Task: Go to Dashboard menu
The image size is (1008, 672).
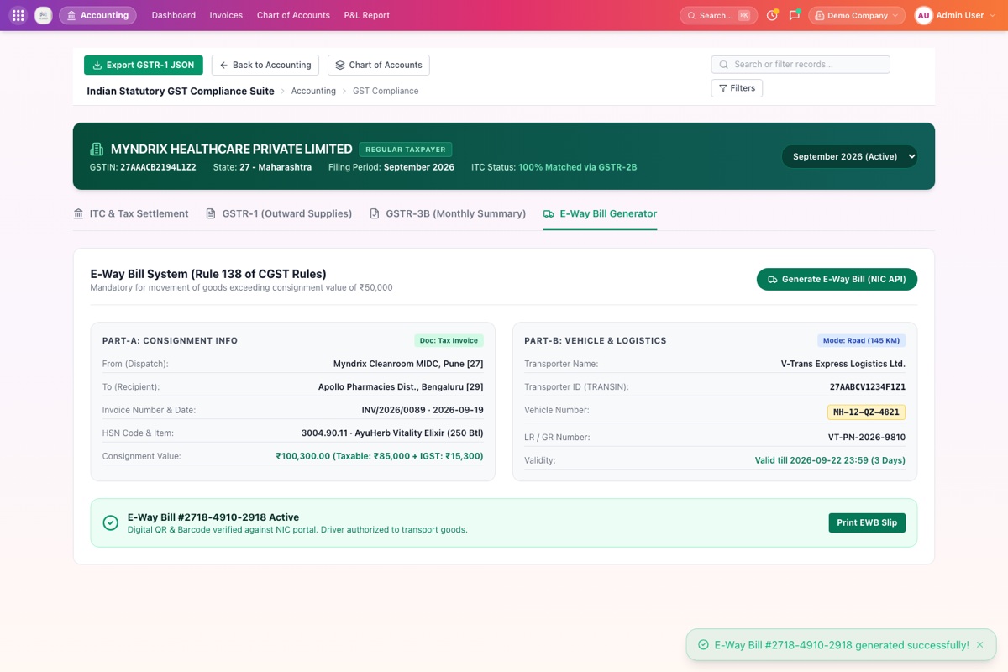Action: (x=174, y=15)
